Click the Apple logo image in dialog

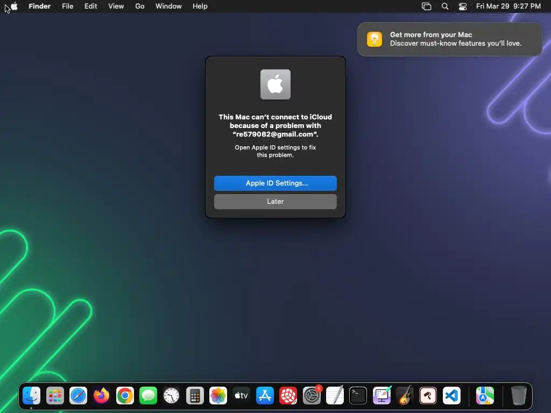(x=275, y=84)
